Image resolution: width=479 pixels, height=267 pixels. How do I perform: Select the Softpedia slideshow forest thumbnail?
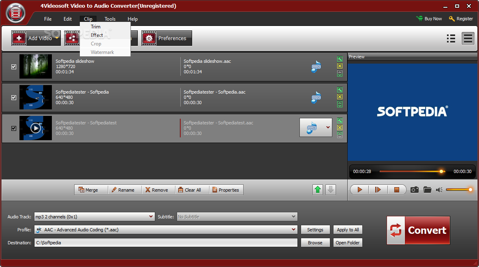35,66
